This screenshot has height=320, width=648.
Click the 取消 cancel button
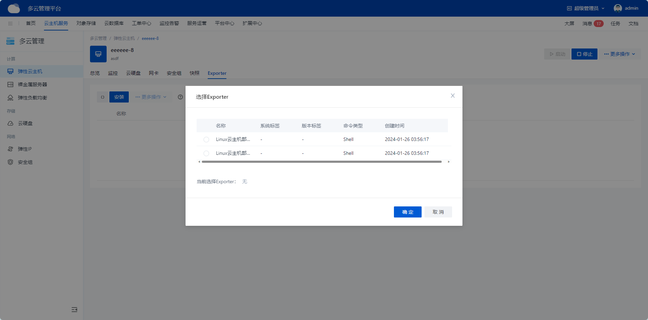[x=438, y=212]
